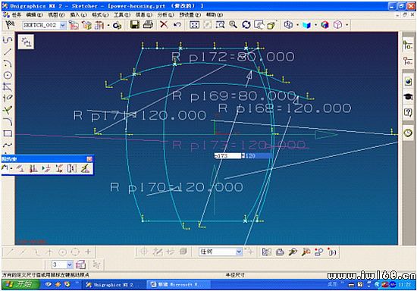The height and width of the screenshot is (291, 417).
Task: Toggle the wireframe cube display icon
Action: [337, 25]
